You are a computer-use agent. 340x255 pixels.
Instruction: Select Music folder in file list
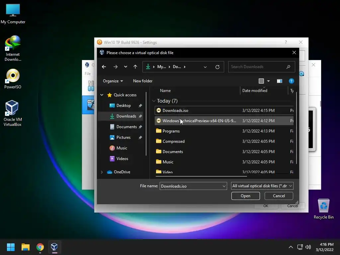click(x=224, y=162)
